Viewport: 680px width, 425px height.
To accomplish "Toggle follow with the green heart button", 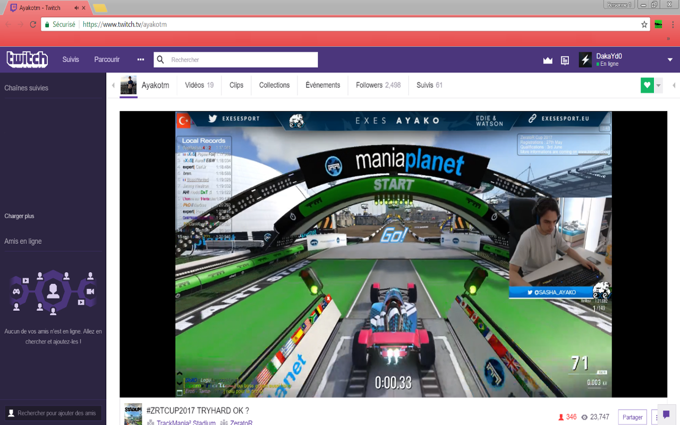I will (647, 85).
